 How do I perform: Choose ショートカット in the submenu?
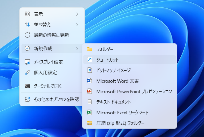pos(129,60)
